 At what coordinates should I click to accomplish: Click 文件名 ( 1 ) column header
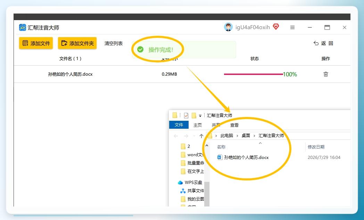pyautogui.click(x=71, y=59)
